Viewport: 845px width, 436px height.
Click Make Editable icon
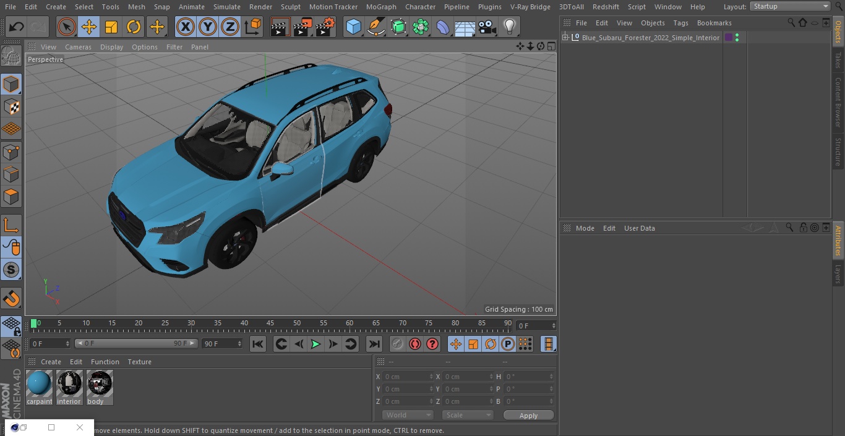click(11, 57)
